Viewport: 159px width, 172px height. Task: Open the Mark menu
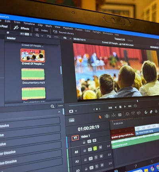click(x=48, y=26)
